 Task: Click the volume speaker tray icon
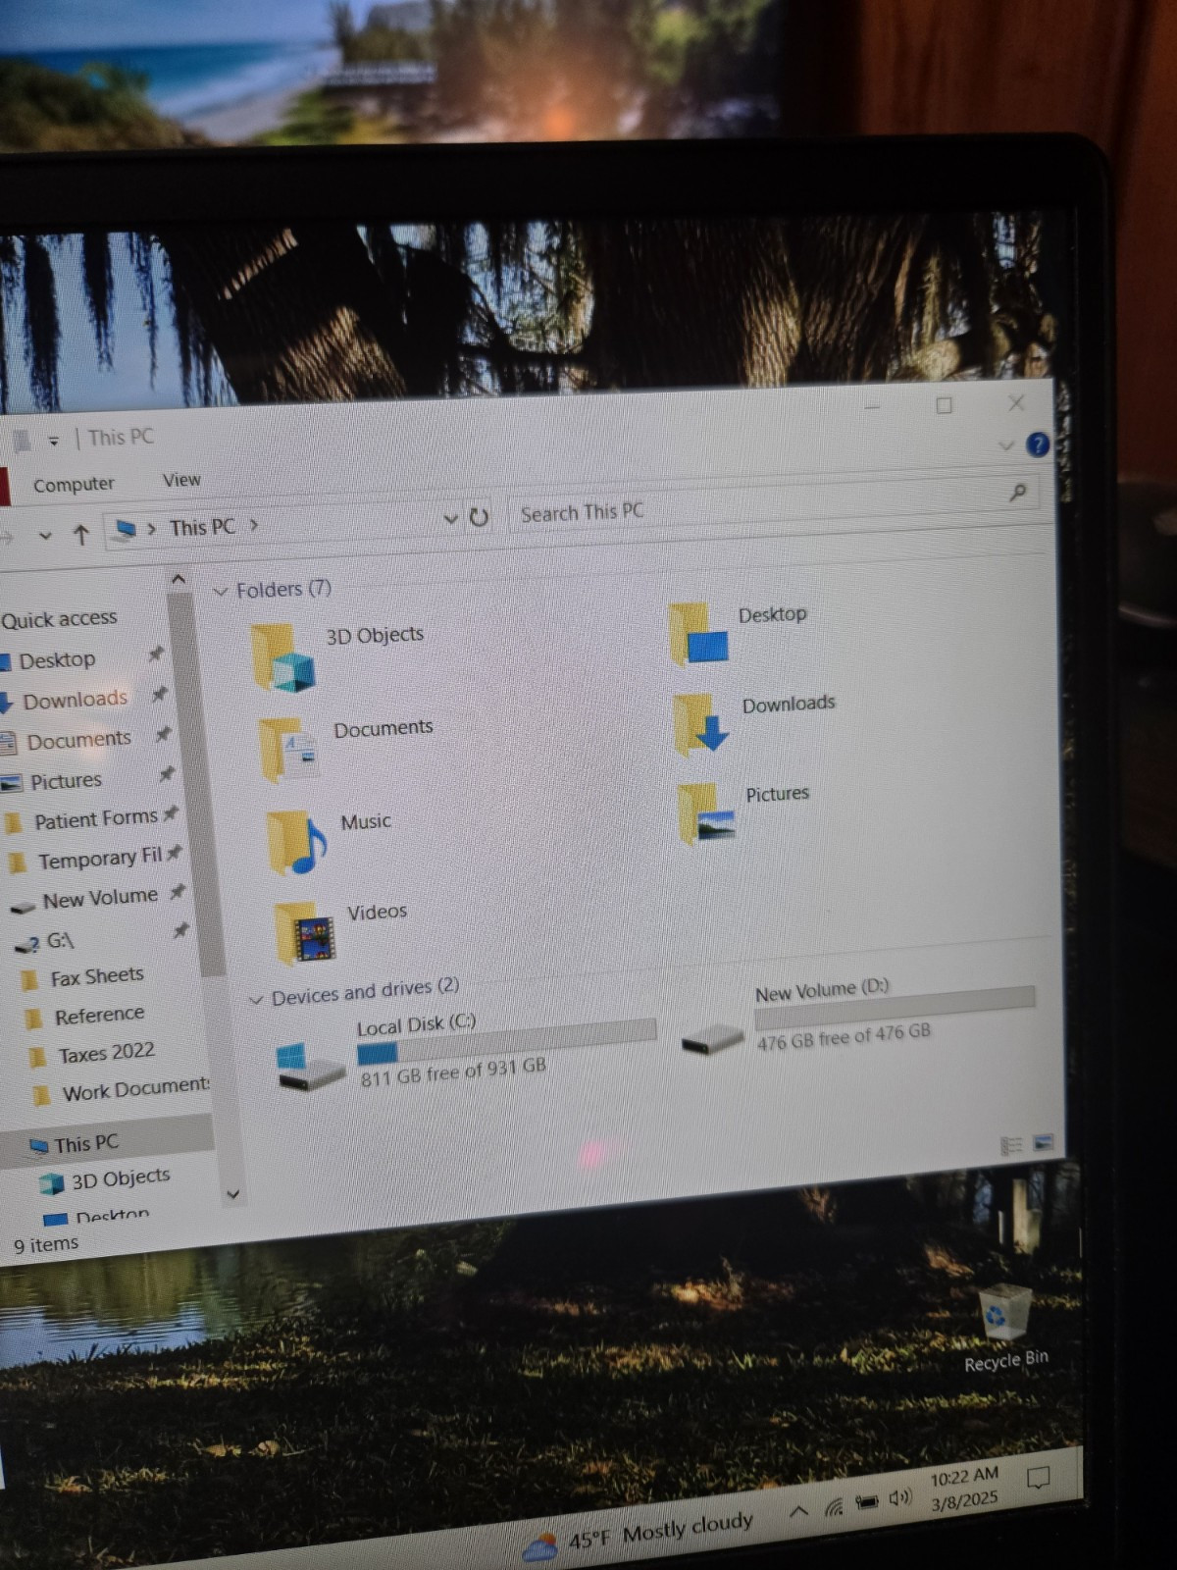point(899,1498)
